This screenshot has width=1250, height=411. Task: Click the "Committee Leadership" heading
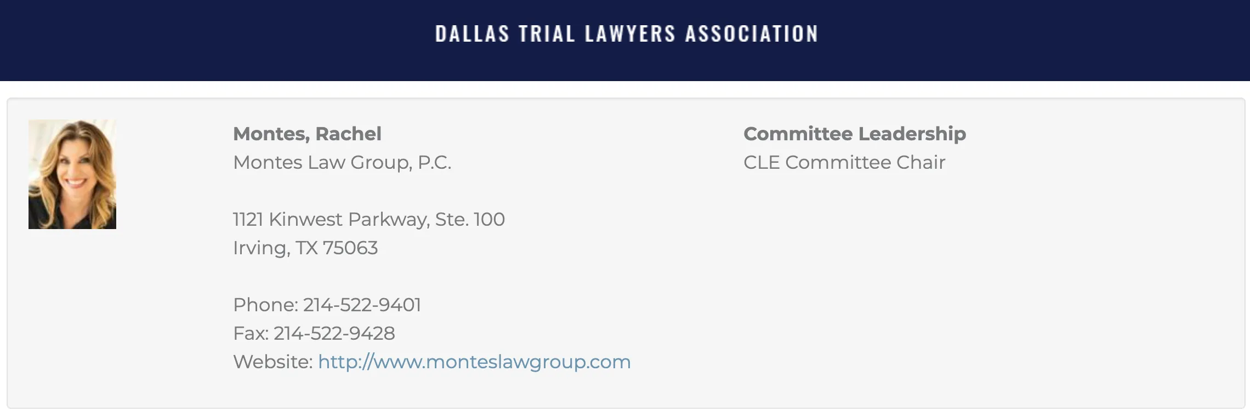click(855, 134)
